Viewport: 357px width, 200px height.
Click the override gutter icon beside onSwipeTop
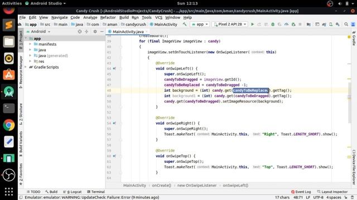tap(114, 156)
